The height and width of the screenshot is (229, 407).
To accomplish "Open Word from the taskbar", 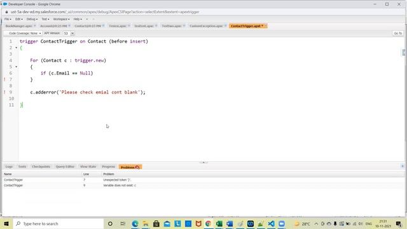I will click(x=230, y=224).
